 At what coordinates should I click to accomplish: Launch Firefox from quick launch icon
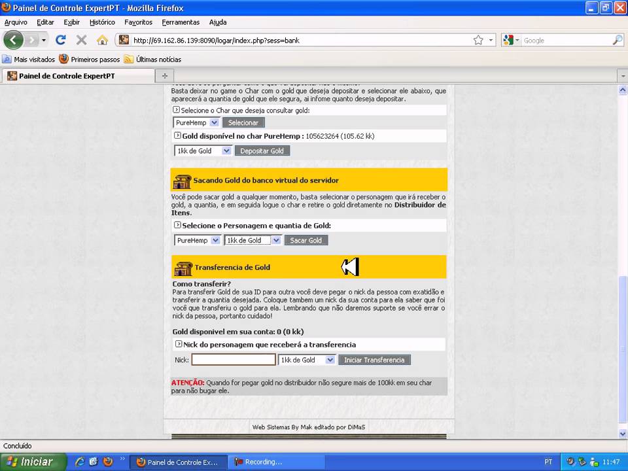click(108, 462)
